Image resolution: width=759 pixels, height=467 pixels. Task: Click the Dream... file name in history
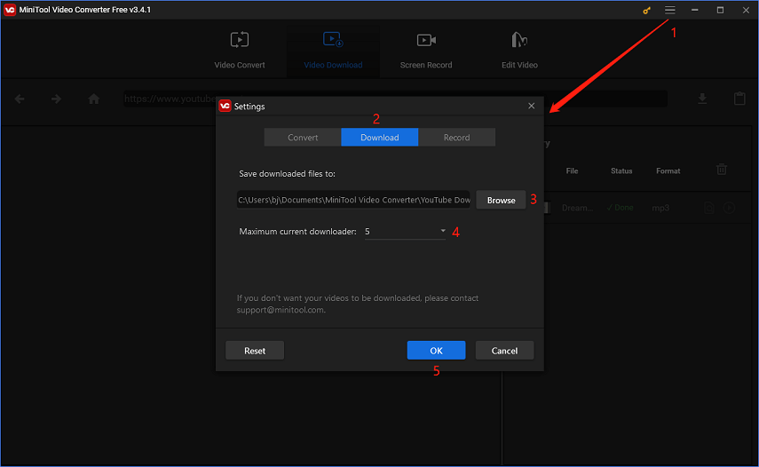pyautogui.click(x=578, y=208)
